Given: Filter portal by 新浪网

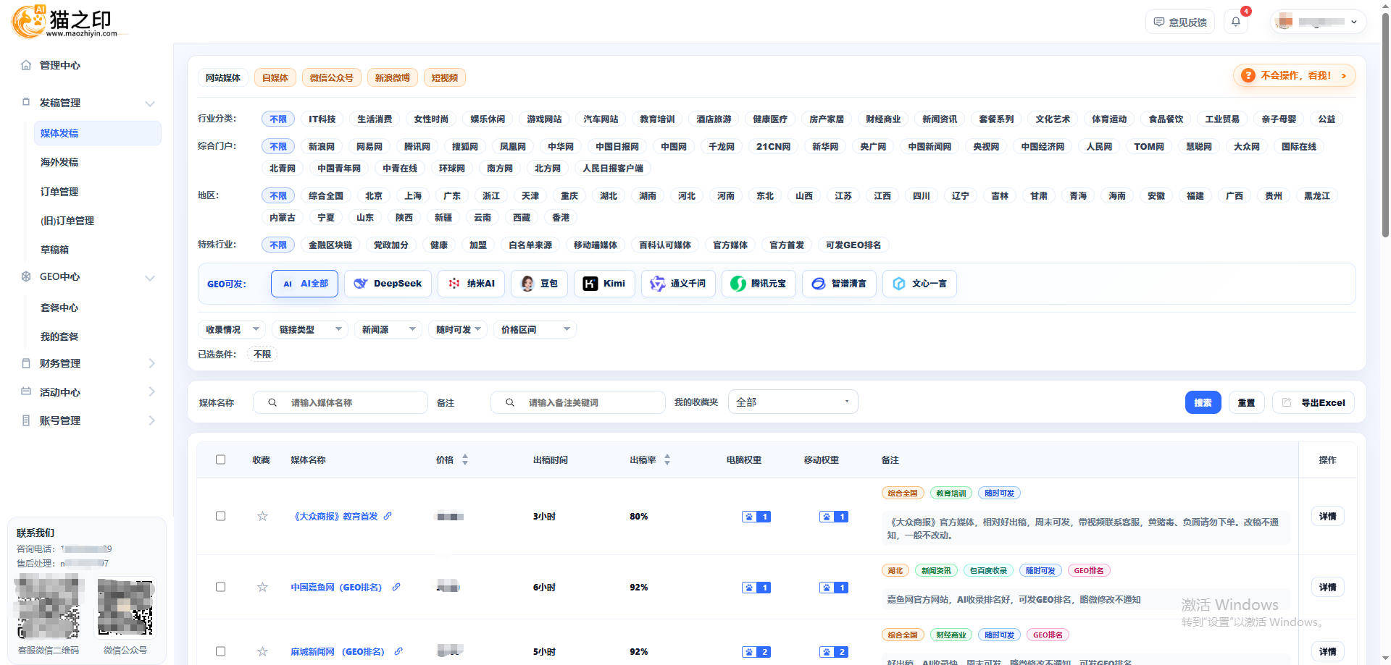Looking at the screenshot, I should (x=322, y=147).
